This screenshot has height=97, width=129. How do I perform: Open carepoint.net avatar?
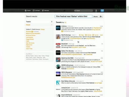point(58,89)
